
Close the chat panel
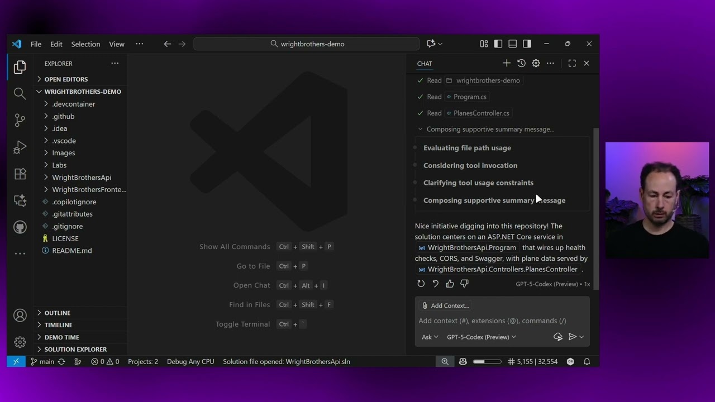click(x=586, y=63)
